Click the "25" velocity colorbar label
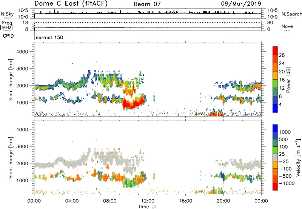 coord(282,154)
